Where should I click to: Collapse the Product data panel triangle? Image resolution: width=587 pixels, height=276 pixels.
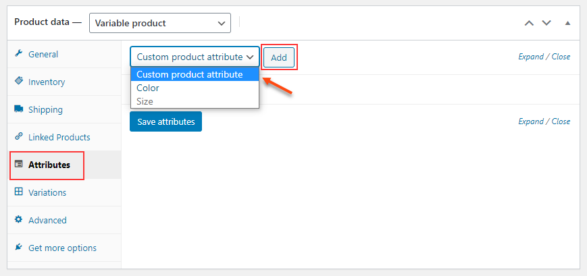click(567, 23)
